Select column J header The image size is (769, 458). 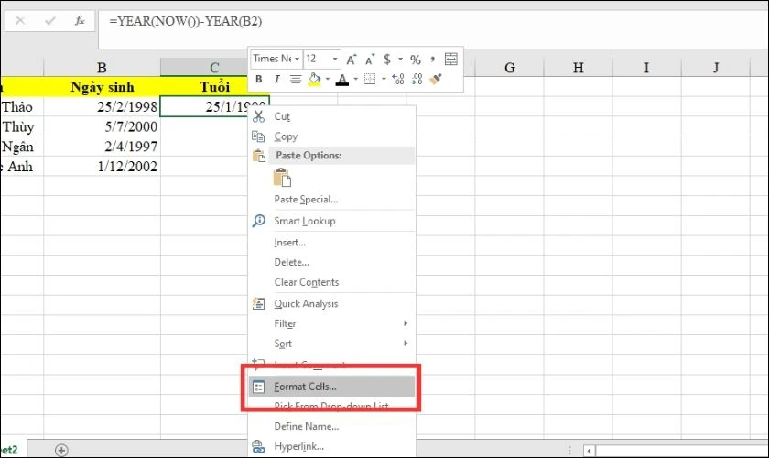click(716, 68)
